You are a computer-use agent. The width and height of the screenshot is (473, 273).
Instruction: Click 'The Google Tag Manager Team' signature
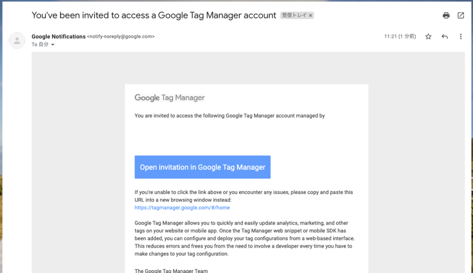(x=171, y=271)
